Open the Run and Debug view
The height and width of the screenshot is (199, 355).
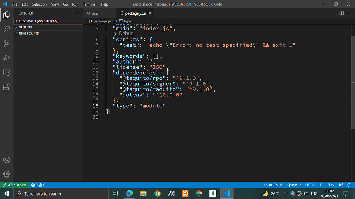[7, 58]
